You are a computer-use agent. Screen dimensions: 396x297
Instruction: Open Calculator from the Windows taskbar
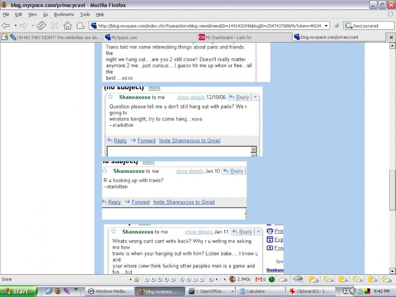click(255, 292)
